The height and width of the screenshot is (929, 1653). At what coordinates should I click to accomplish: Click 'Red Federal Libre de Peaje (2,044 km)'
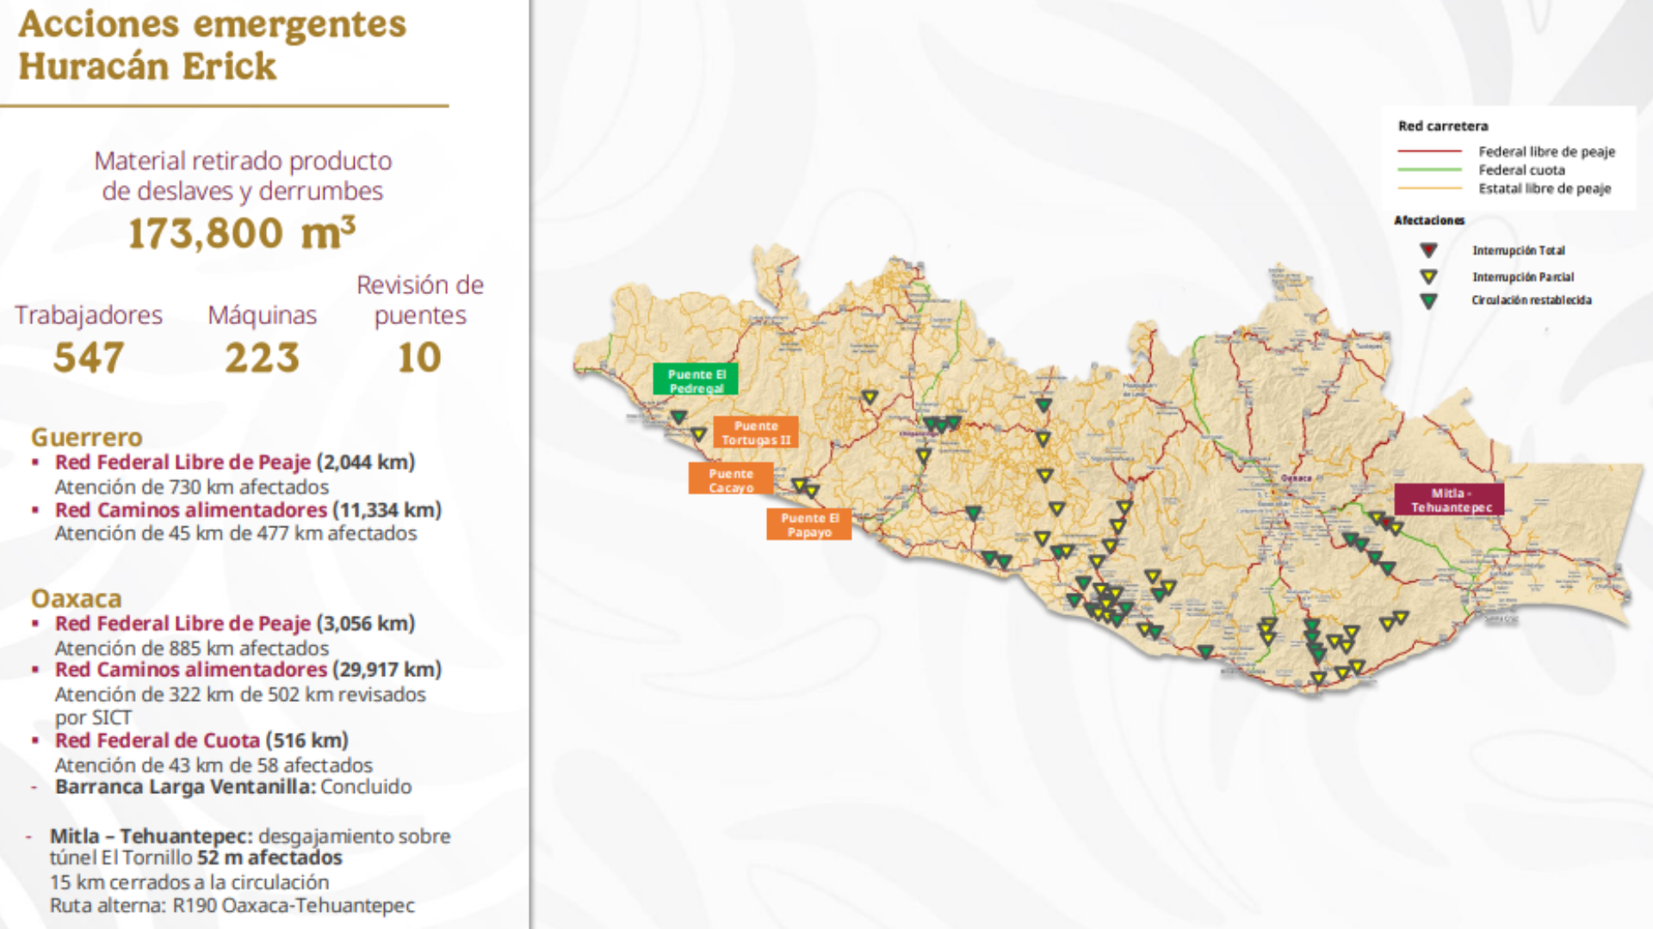point(235,462)
